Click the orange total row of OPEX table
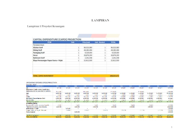The image size is (193, 137). click(x=100, y=117)
